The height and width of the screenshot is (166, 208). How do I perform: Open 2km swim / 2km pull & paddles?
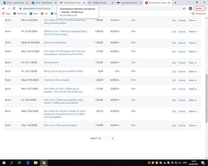click(x=61, y=125)
